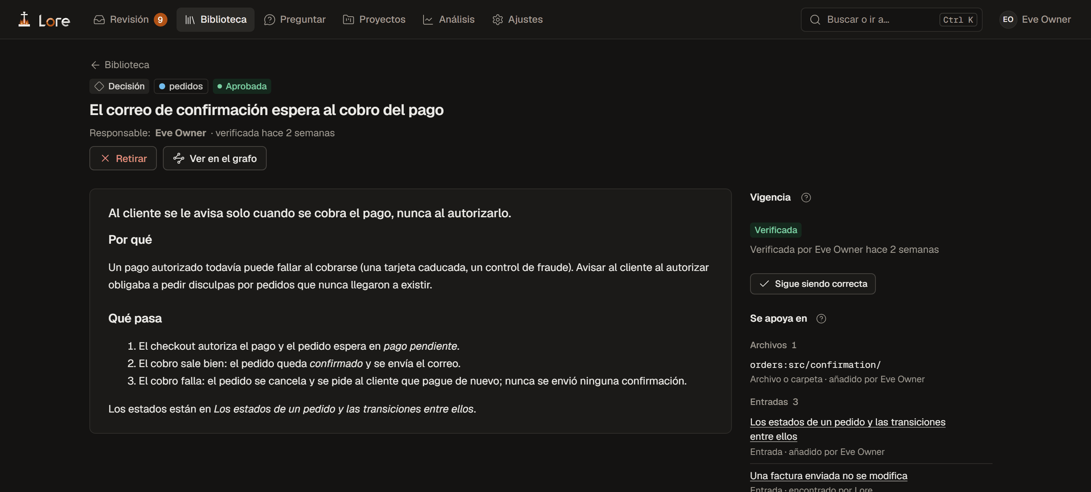Screen dimensions: 1091x492
Task: Click the Se apoya en section heading
Action: pos(778,318)
